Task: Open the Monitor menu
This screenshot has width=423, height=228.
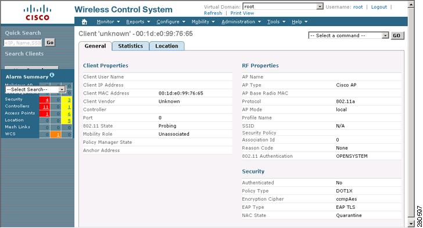Action: (x=108, y=22)
